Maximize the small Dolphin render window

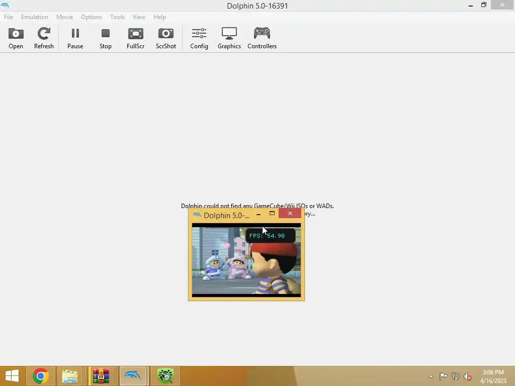(272, 214)
